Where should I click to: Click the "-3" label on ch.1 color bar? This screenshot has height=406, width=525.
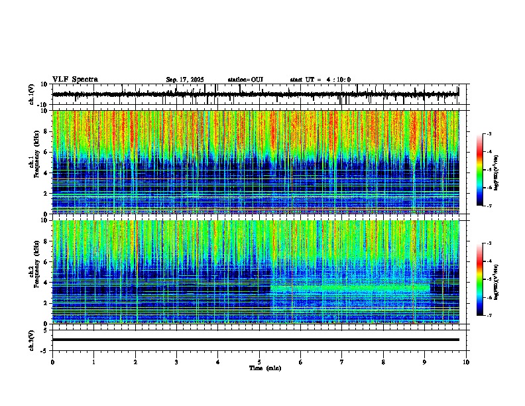(x=489, y=133)
